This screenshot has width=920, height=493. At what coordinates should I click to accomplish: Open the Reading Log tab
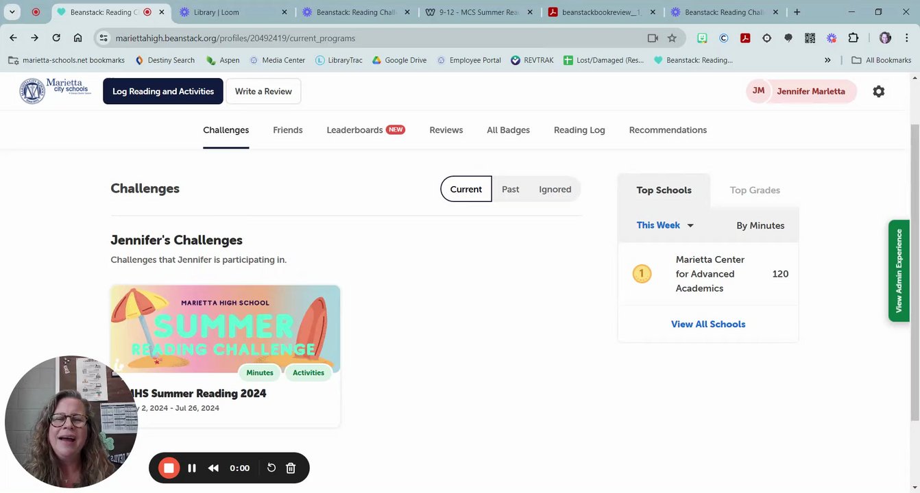[x=579, y=130]
